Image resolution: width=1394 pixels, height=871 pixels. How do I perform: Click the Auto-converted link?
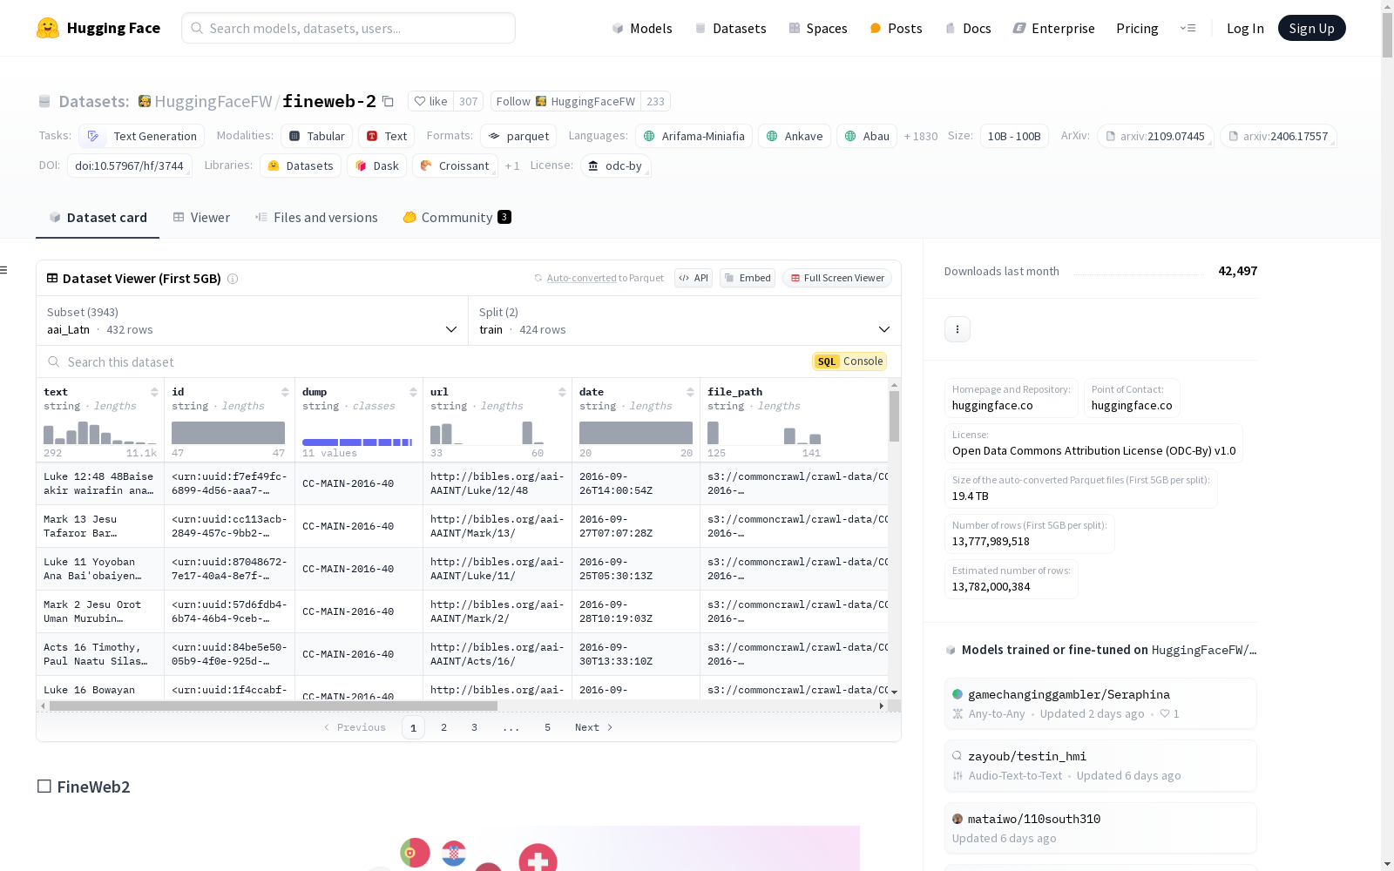[x=581, y=278]
